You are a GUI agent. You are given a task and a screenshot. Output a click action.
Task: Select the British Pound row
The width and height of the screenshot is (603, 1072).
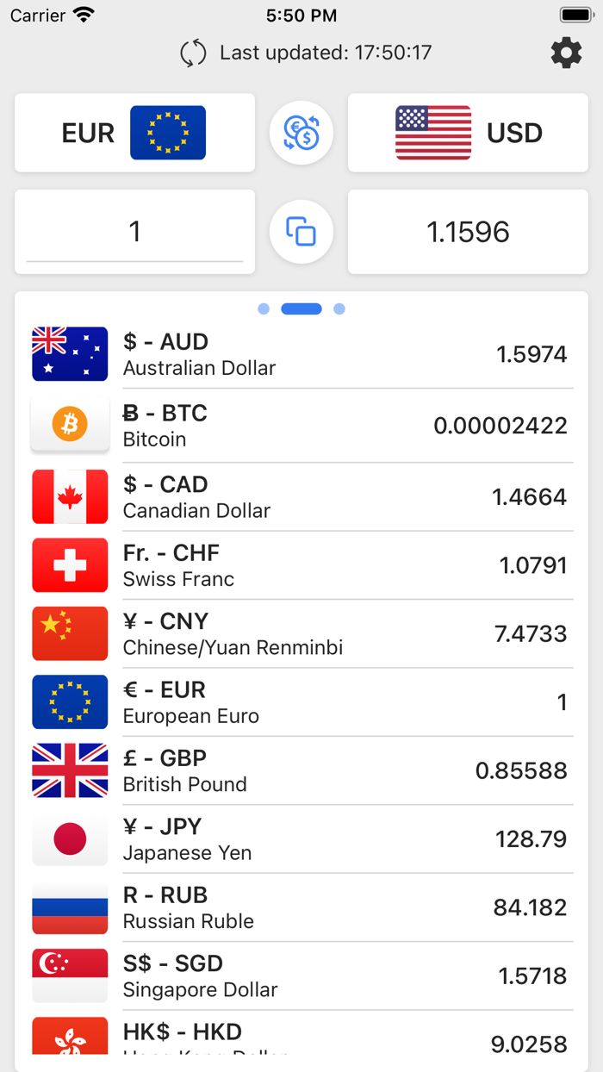tap(301, 770)
